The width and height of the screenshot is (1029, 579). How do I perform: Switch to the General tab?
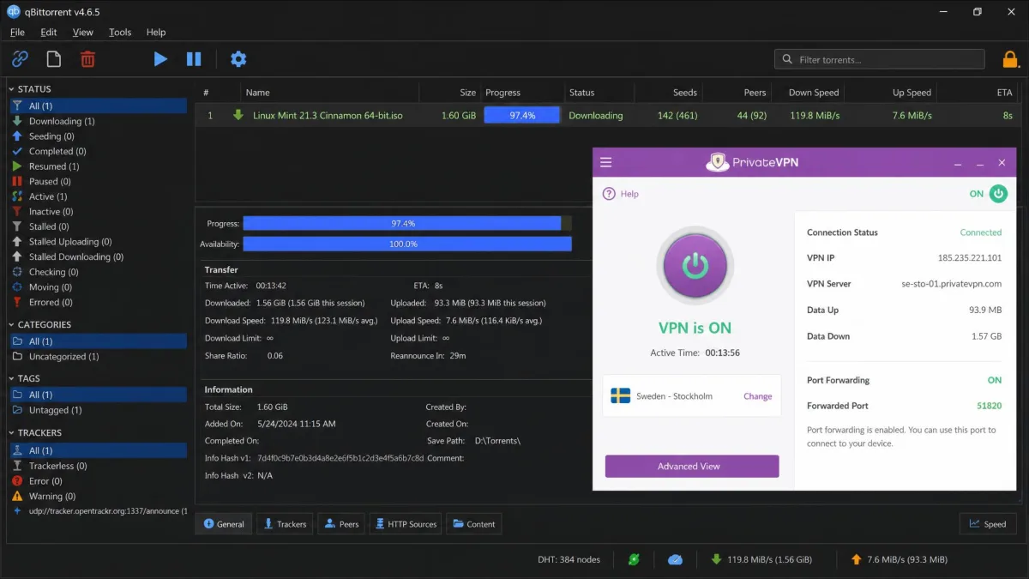point(224,524)
